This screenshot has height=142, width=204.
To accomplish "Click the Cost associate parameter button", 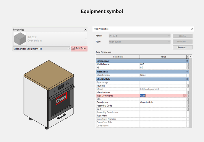I will coord(187,109).
